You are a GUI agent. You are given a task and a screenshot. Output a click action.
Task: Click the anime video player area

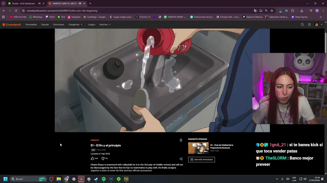click(x=162, y=80)
